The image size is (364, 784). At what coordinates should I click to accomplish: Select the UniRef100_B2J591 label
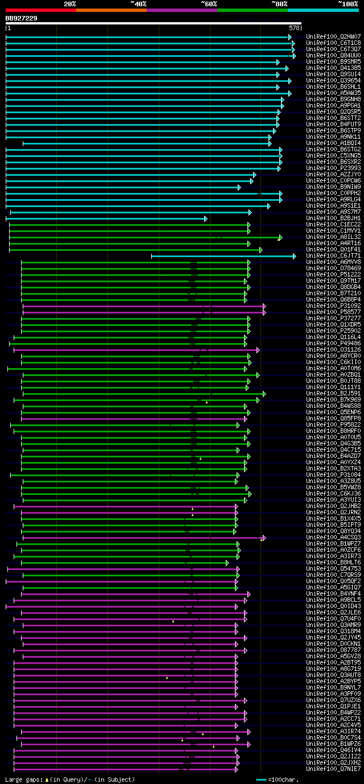click(x=333, y=393)
